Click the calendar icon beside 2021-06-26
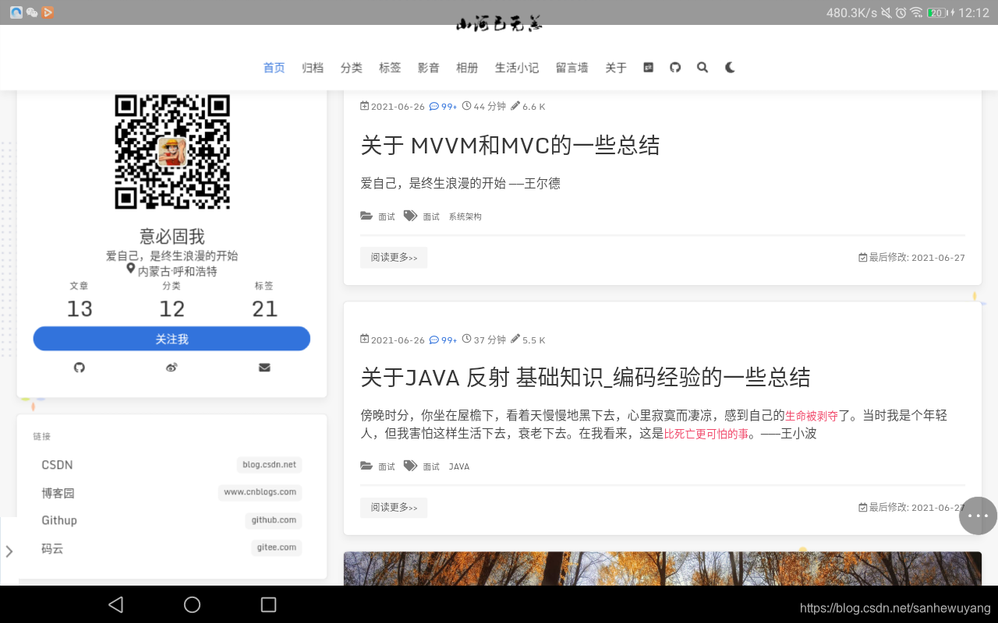This screenshot has width=998, height=623. point(363,106)
